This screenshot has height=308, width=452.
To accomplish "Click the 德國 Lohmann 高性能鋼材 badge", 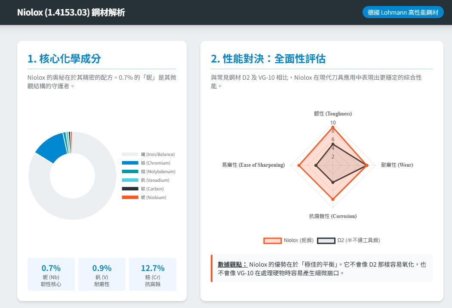I will [x=403, y=12].
